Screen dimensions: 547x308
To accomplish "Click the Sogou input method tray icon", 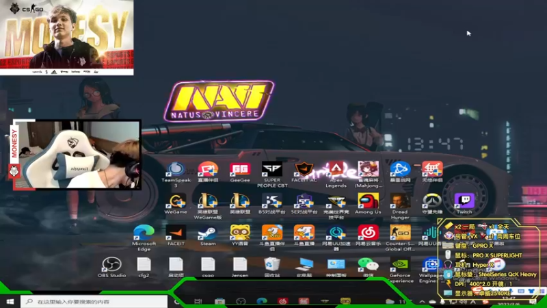I will (x=485, y=302).
